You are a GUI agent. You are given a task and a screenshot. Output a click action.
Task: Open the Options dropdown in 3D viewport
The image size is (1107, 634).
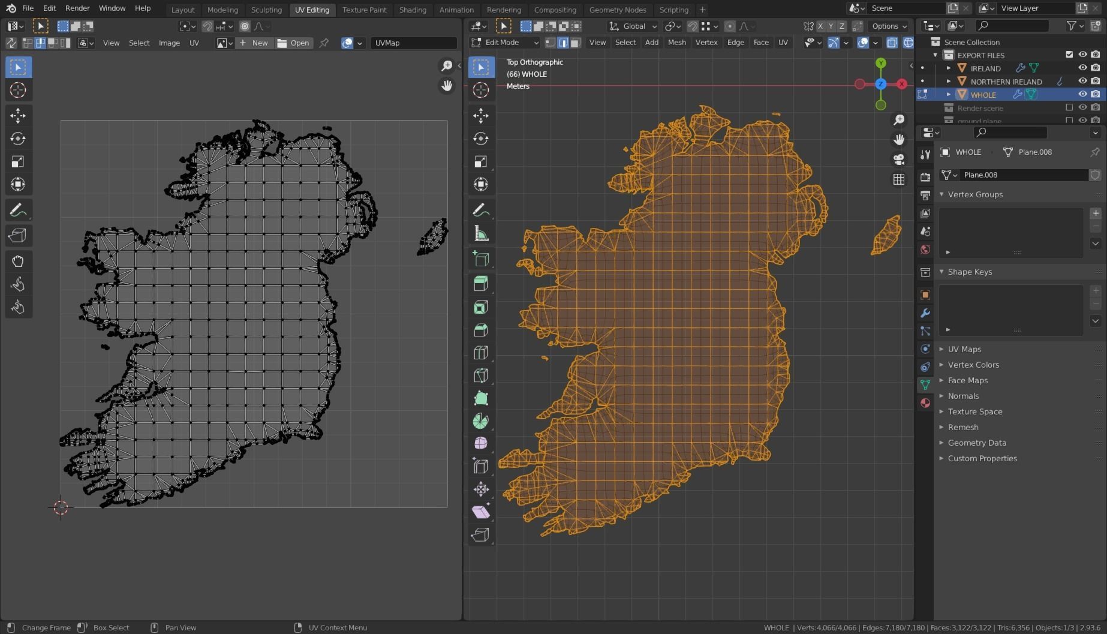pyautogui.click(x=889, y=26)
